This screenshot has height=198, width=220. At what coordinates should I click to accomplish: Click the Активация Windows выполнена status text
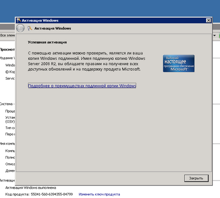31,188
